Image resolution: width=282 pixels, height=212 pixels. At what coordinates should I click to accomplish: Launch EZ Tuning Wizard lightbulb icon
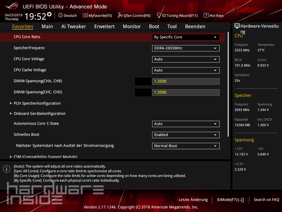(159, 15)
